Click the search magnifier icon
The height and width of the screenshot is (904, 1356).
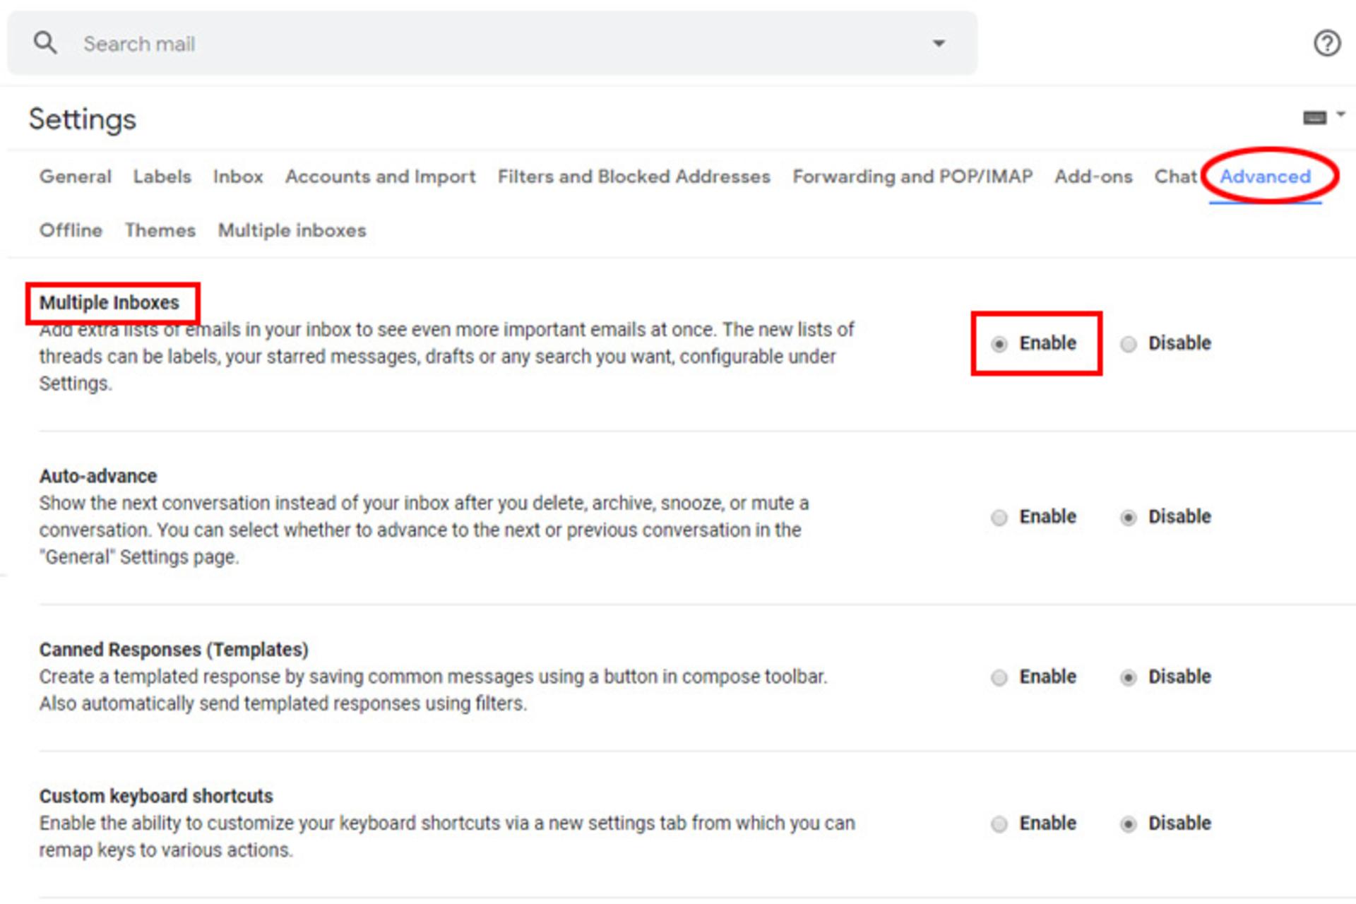45,42
